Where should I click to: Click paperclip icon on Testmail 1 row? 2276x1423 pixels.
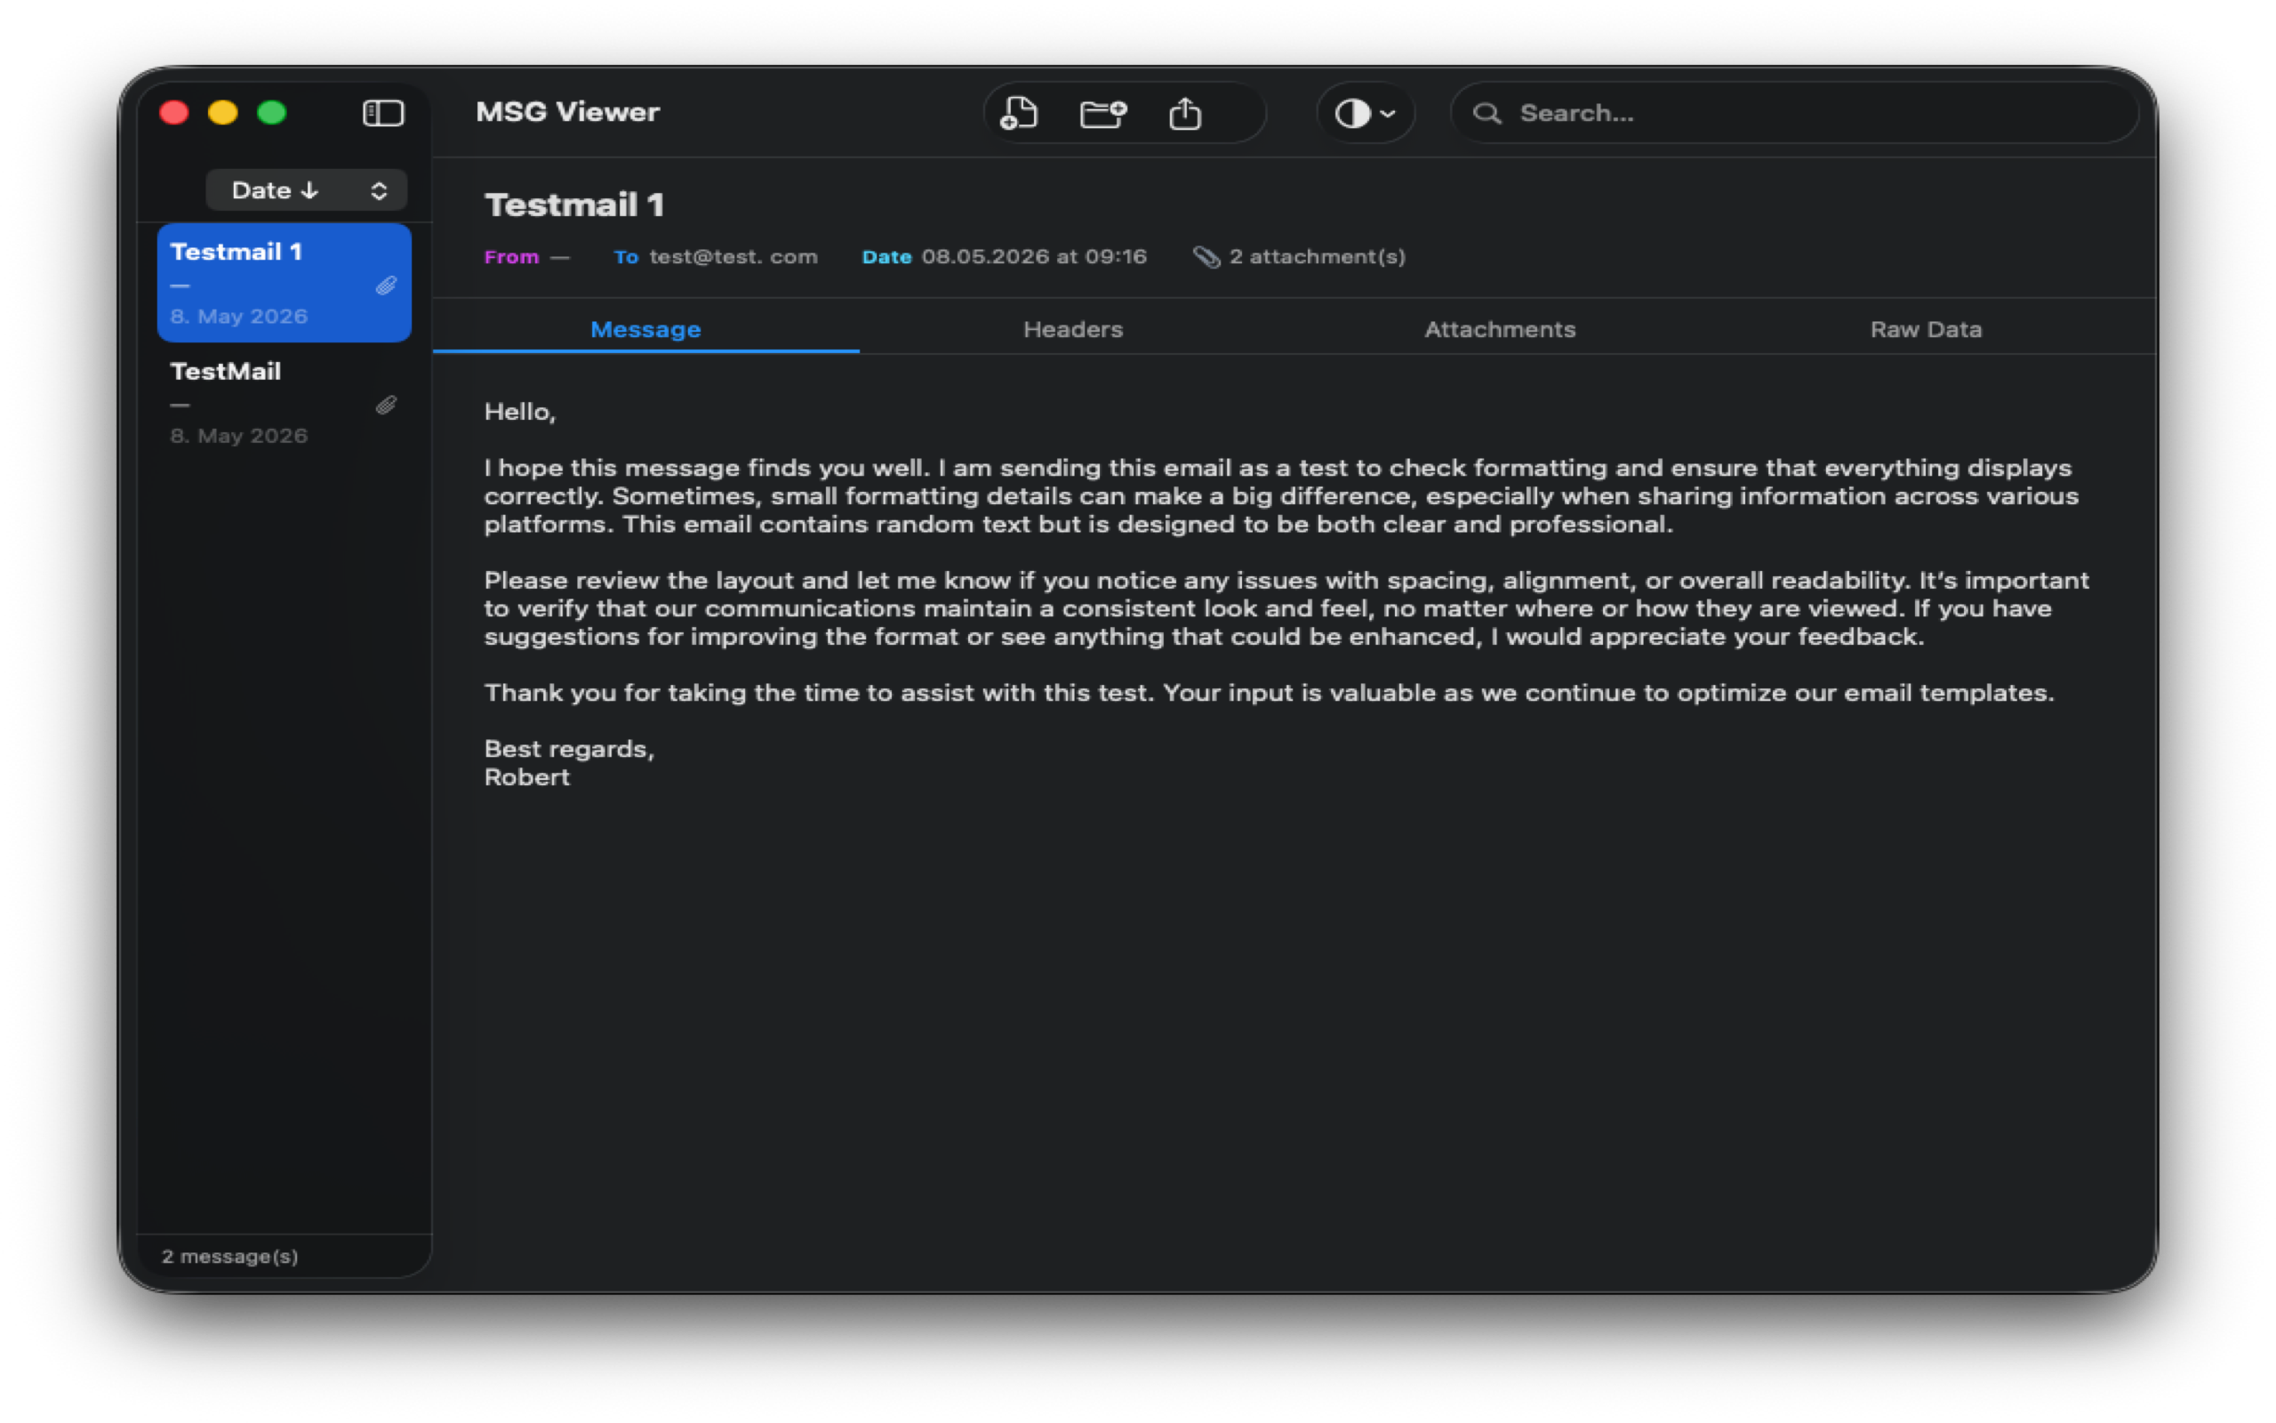point(386,285)
